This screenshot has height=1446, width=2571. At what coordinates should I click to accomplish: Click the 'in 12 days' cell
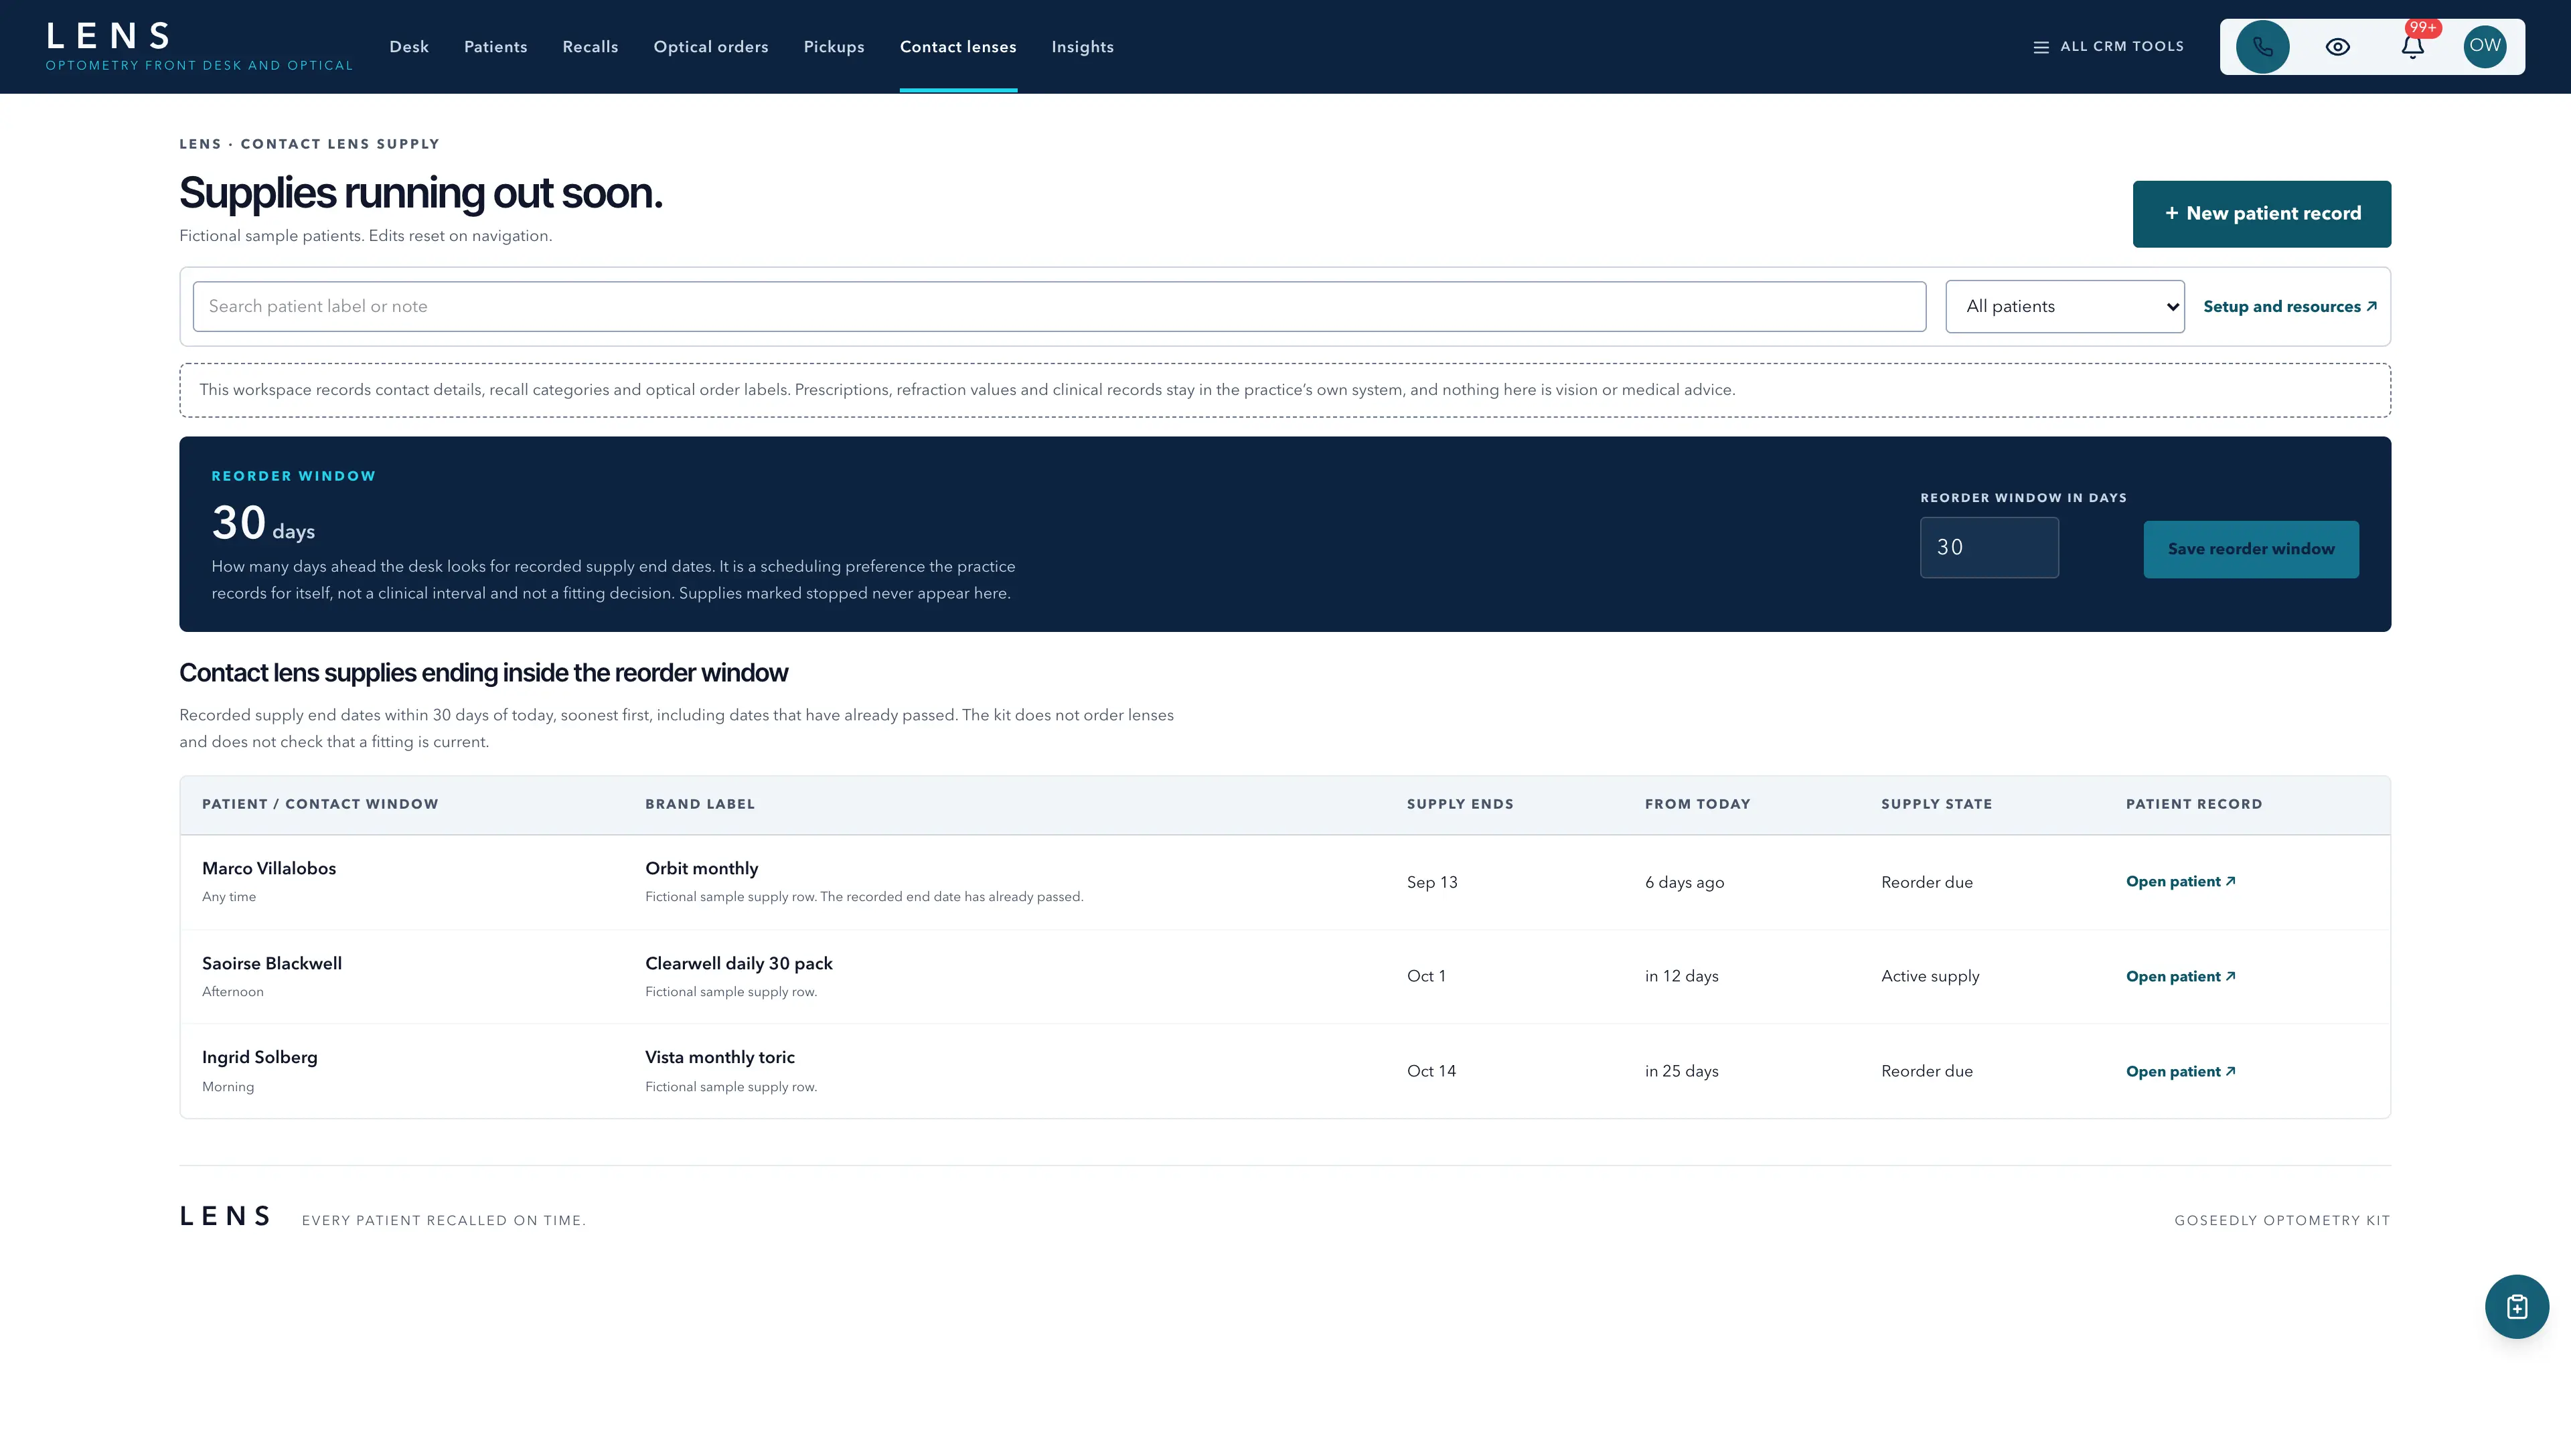click(1682, 976)
